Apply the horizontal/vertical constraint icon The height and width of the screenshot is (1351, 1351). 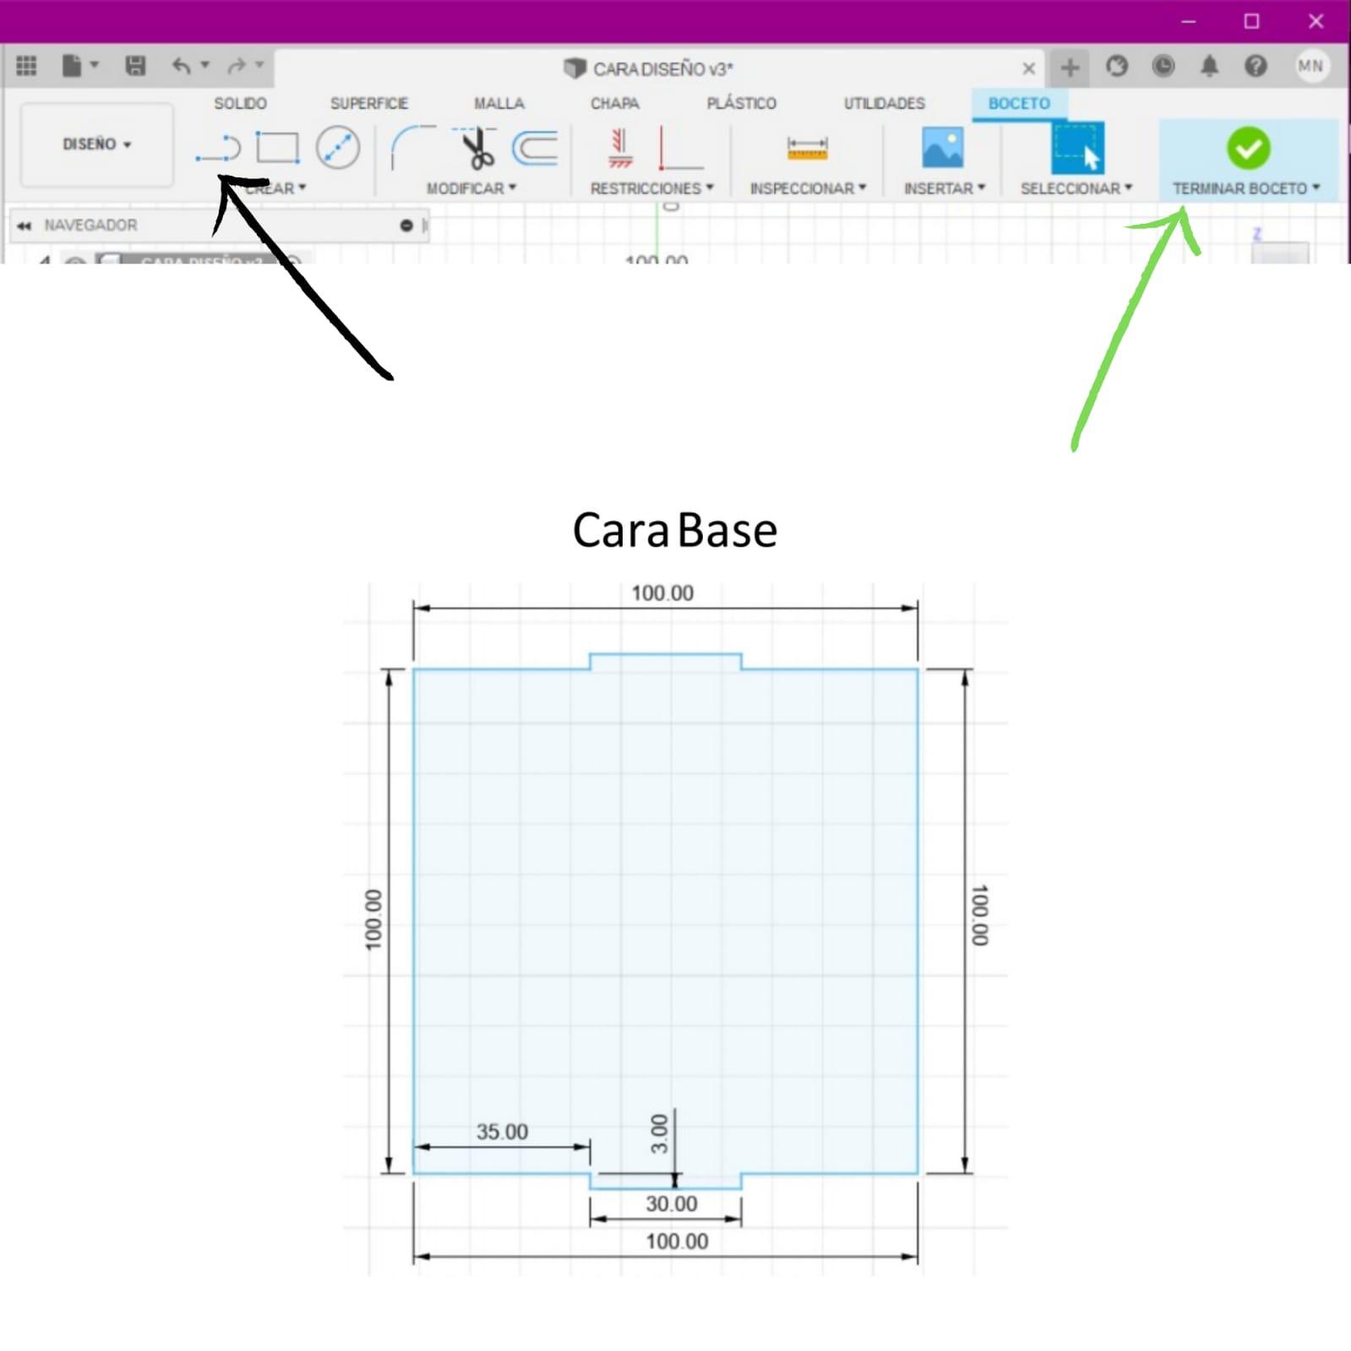coord(621,148)
